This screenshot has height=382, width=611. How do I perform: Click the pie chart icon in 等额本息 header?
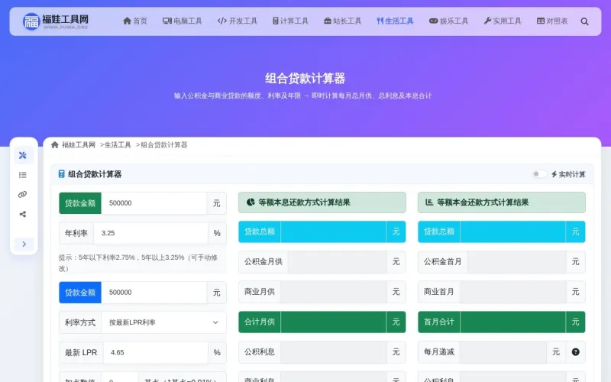(251, 202)
